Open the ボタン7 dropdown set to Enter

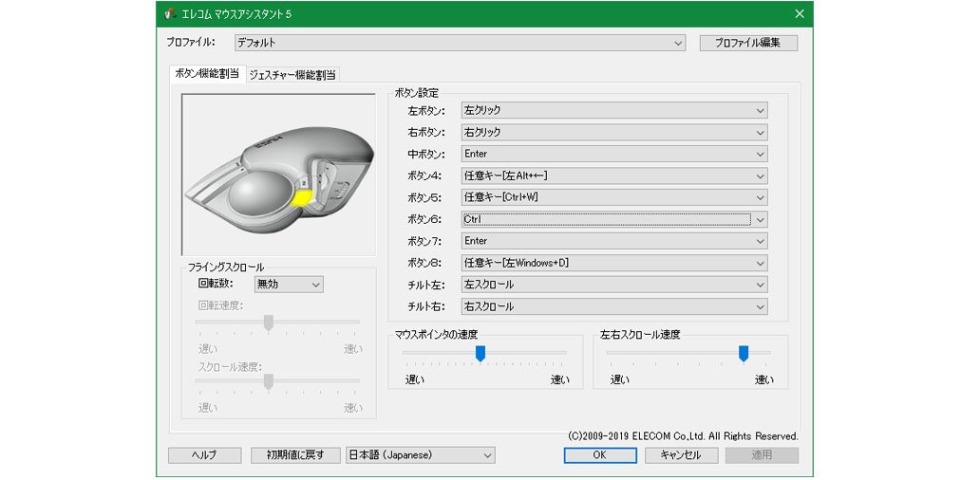(614, 241)
